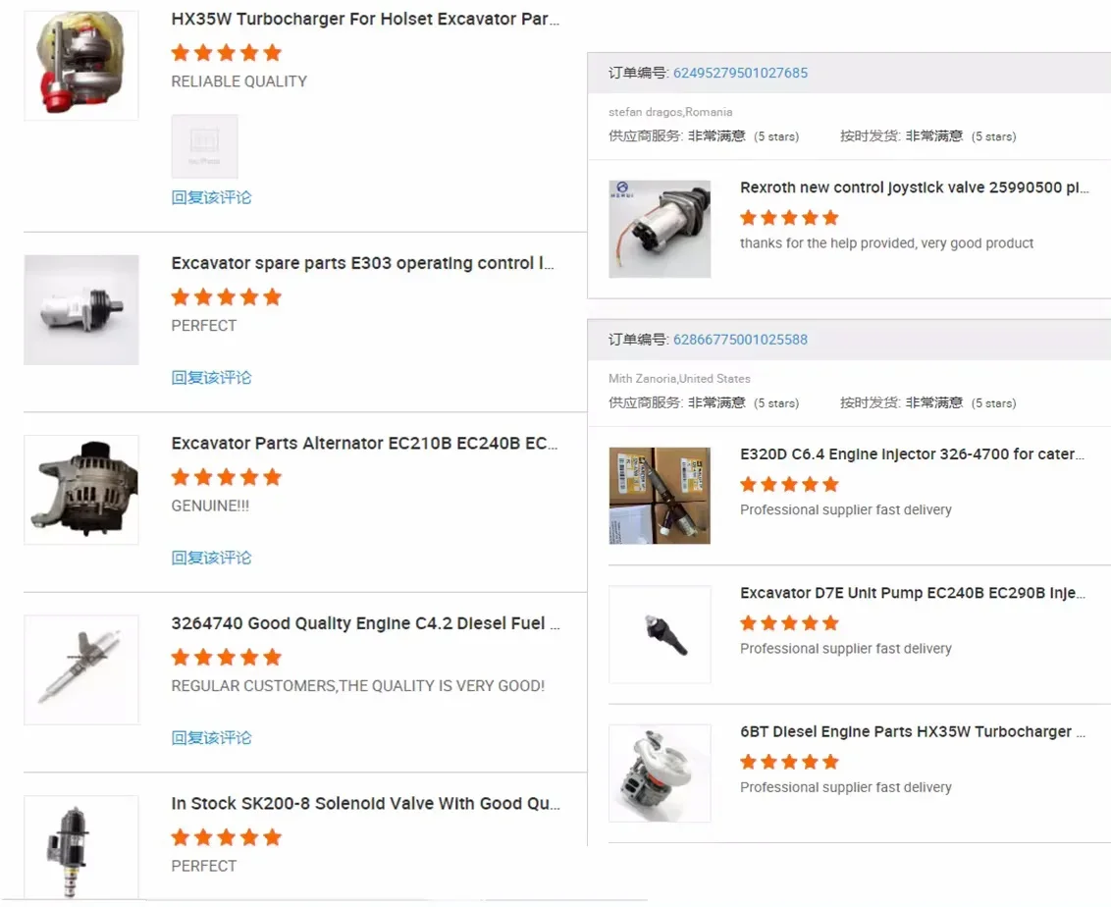Open order number 62495279501027685
The image size is (1111, 907).
pos(740,73)
